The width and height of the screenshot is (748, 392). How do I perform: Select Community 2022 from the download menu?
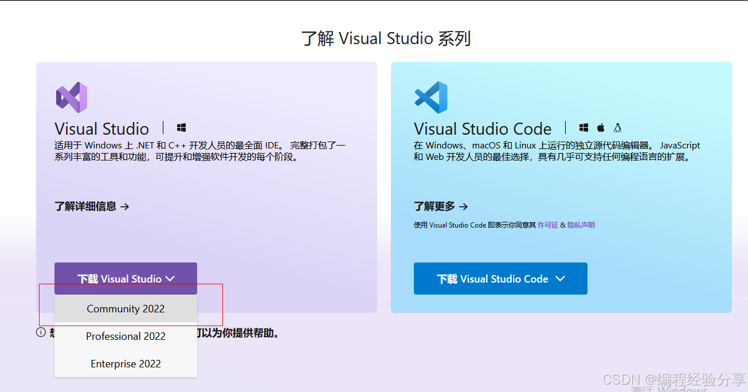pos(126,309)
